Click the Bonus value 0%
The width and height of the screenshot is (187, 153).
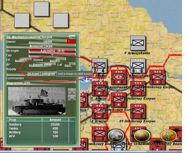58,60
